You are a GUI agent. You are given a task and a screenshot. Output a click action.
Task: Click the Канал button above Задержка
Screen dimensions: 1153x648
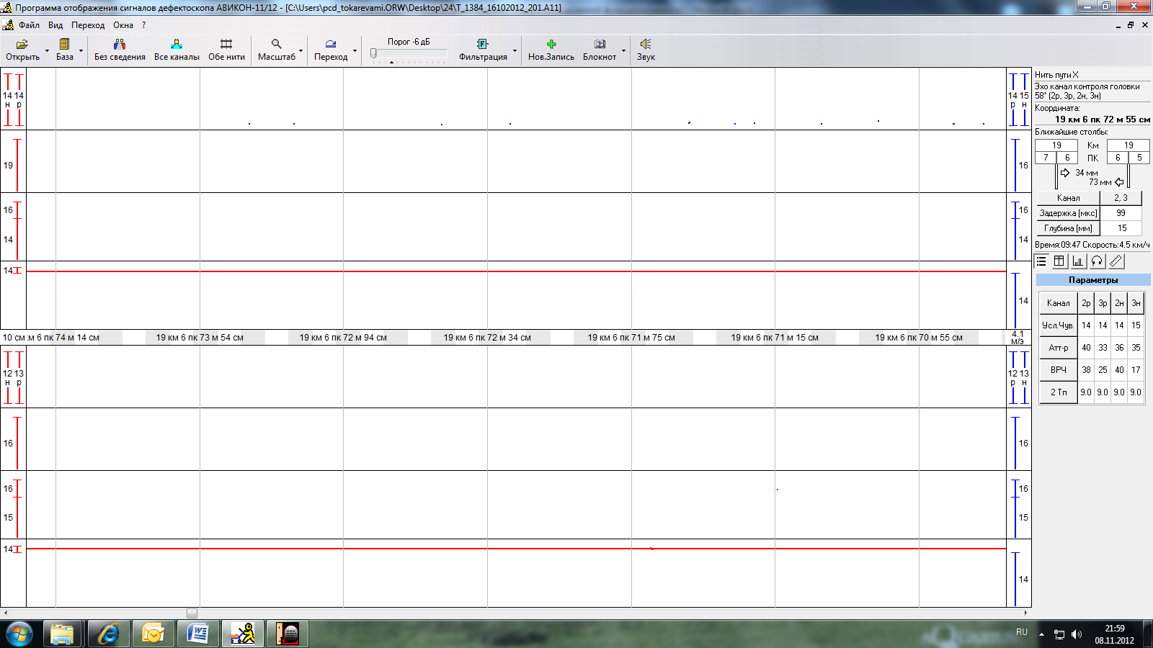[1068, 198]
